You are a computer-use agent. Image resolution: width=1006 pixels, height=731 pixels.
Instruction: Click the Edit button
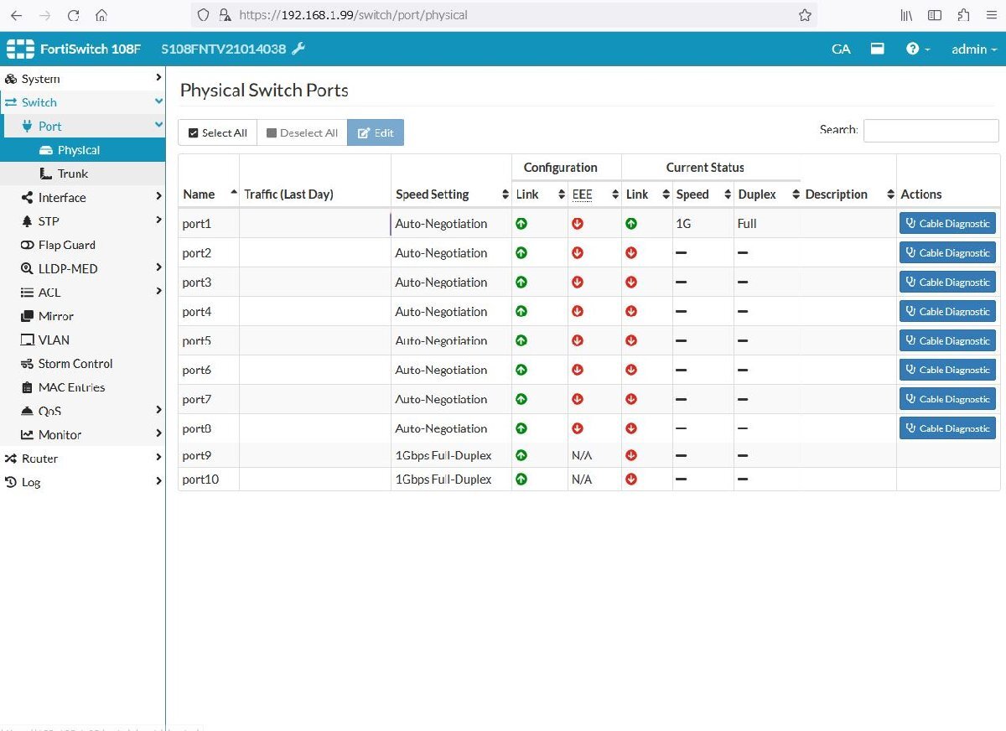click(376, 132)
